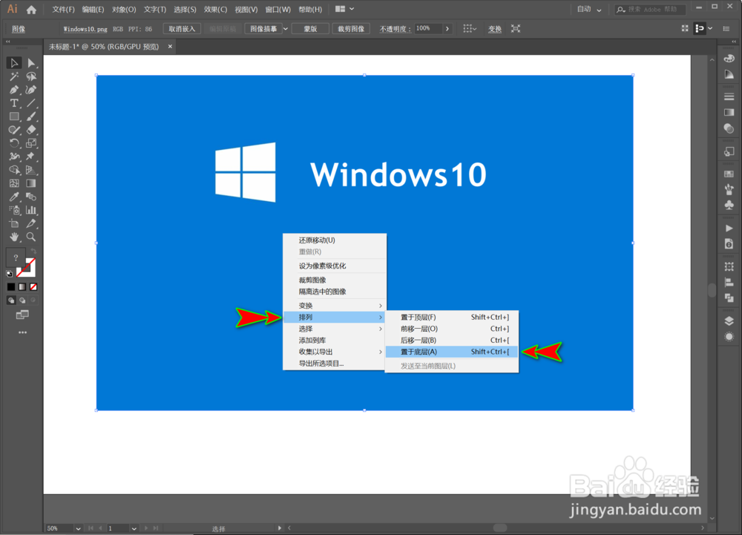Open the 对象(O) menu
The height and width of the screenshot is (535, 742).
124,10
